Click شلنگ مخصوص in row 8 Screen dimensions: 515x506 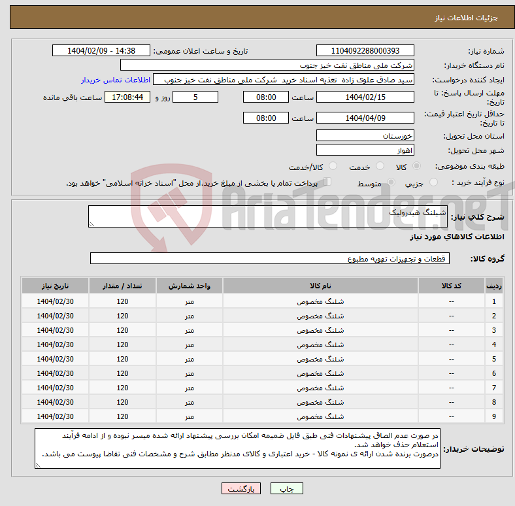point(320,402)
